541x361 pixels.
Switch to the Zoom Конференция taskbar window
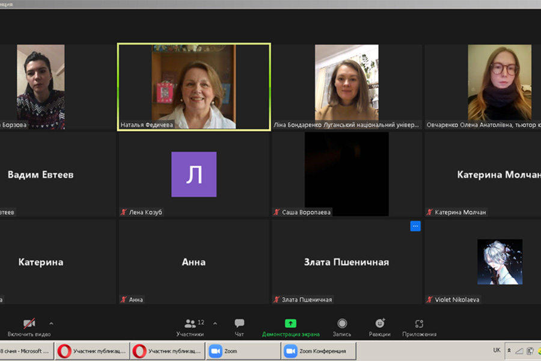click(x=318, y=351)
